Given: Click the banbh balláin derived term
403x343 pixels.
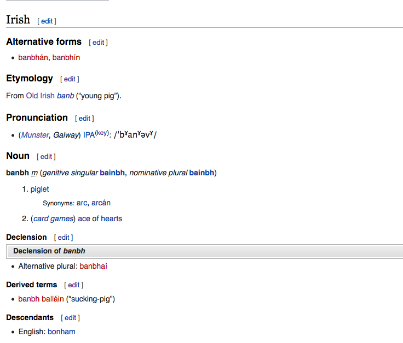Looking at the screenshot, I should 41,299.
